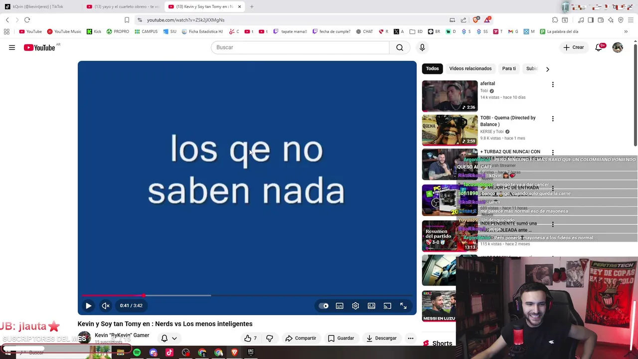Click the Guardar save button
Screen dimensions: 638x359
click(x=341, y=338)
